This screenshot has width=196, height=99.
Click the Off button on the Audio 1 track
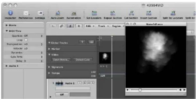click(62, 95)
